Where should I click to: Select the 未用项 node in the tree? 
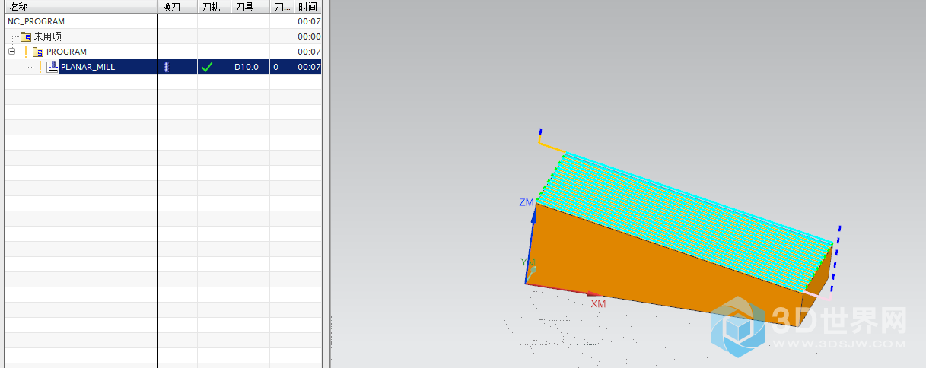click(47, 36)
